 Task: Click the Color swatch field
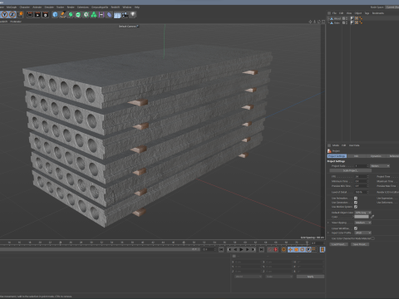coord(362,217)
